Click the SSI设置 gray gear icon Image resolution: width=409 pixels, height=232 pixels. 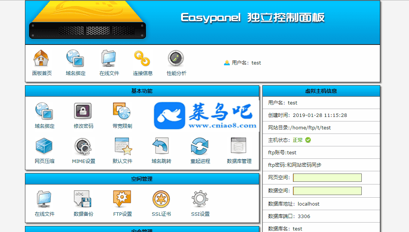point(200,199)
